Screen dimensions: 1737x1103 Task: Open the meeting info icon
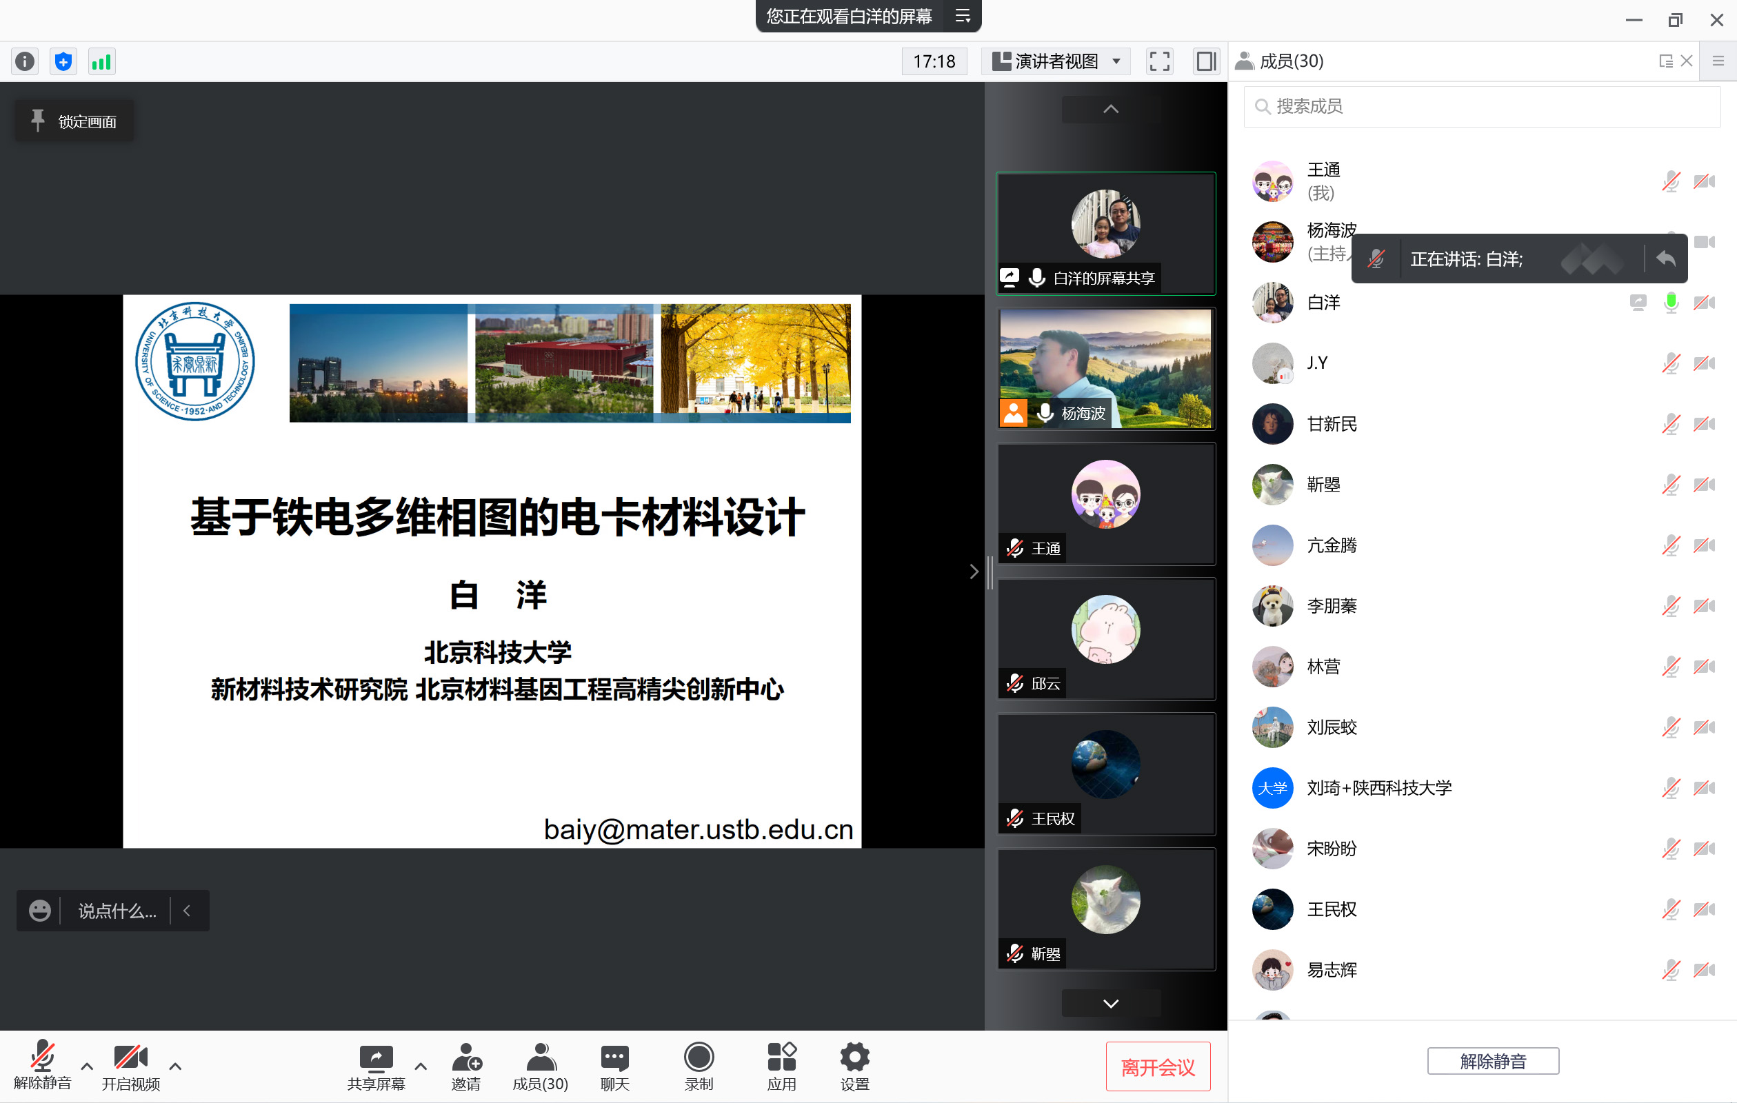[26, 61]
